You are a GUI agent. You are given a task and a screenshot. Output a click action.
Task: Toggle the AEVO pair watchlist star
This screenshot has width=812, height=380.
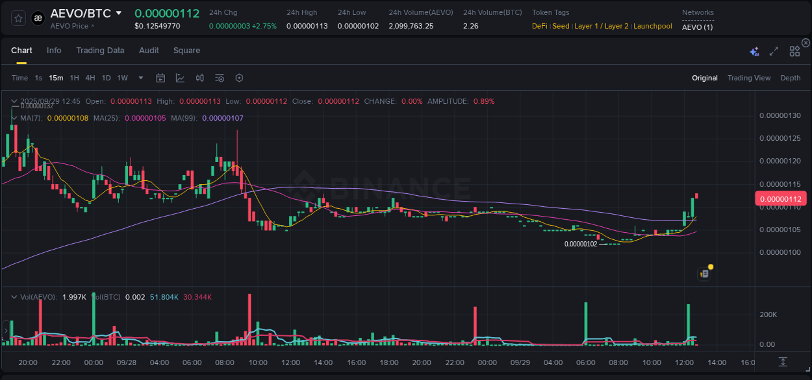coord(18,18)
